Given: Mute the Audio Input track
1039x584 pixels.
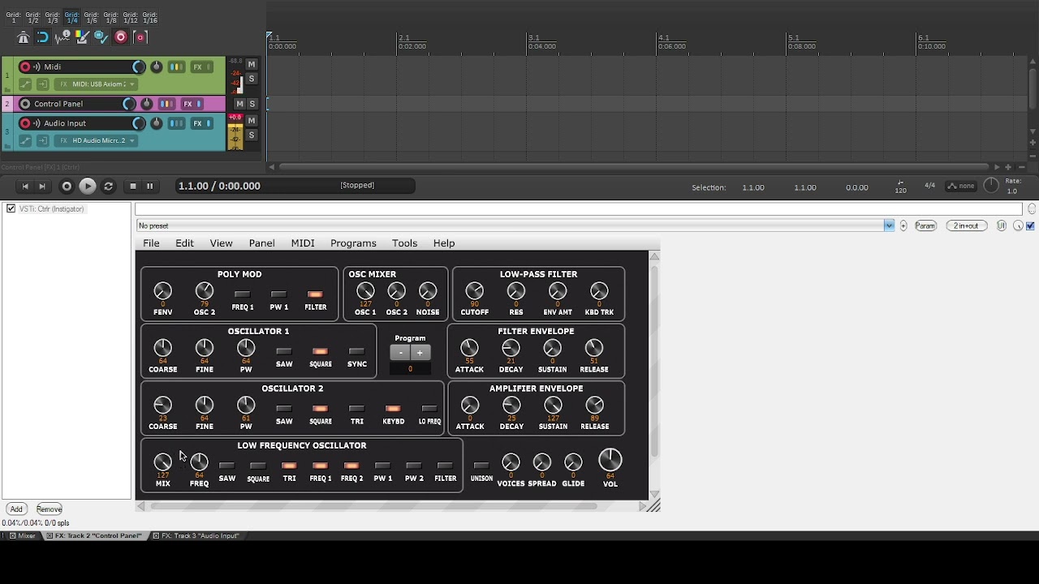Looking at the screenshot, I should 252,121.
